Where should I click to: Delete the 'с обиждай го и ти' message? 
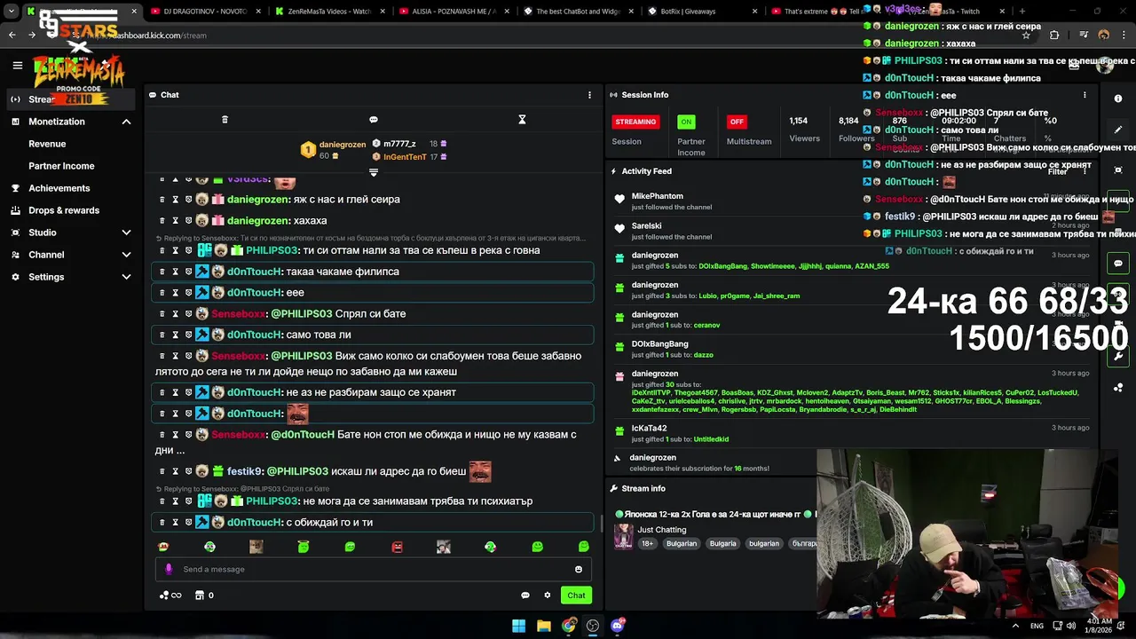tap(162, 523)
